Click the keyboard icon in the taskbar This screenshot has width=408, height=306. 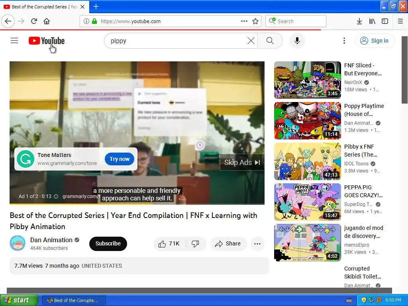(349, 300)
